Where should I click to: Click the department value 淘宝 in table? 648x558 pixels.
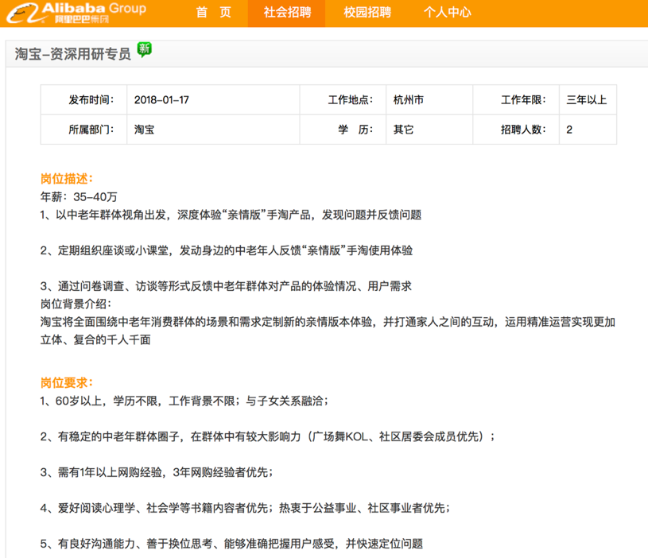click(145, 130)
